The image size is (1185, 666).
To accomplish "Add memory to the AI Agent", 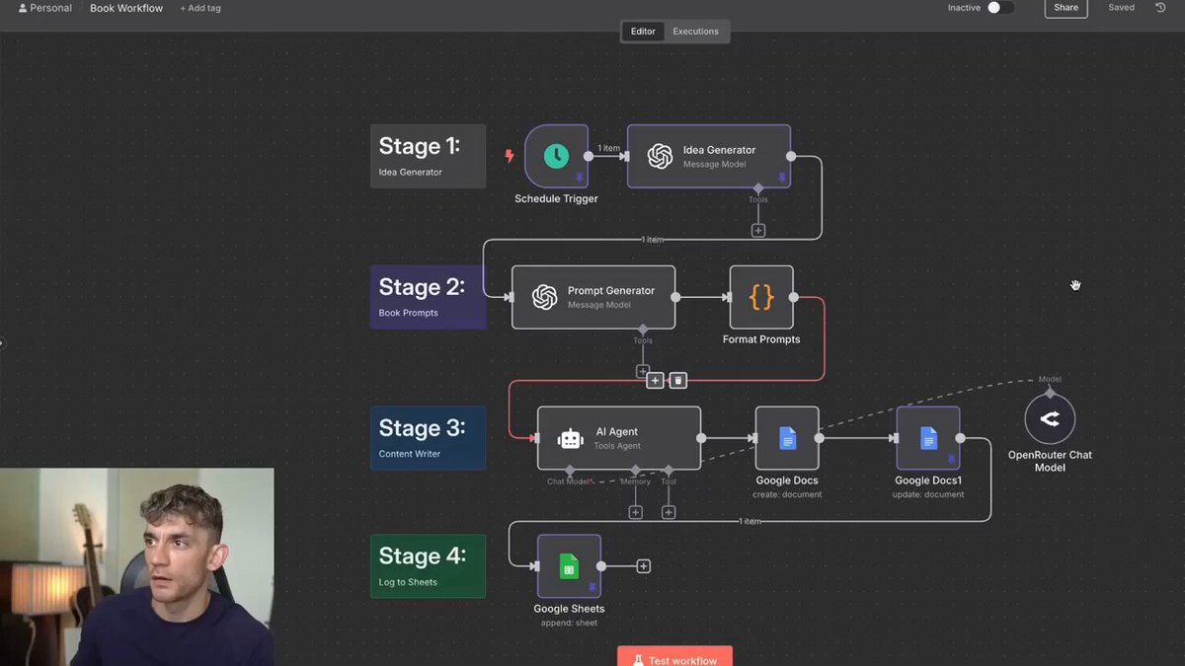I will [636, 512].
